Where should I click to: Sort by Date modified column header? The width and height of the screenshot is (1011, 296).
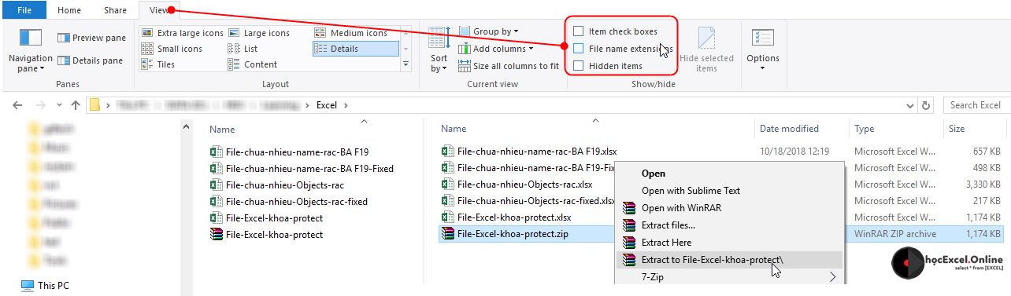789,129
